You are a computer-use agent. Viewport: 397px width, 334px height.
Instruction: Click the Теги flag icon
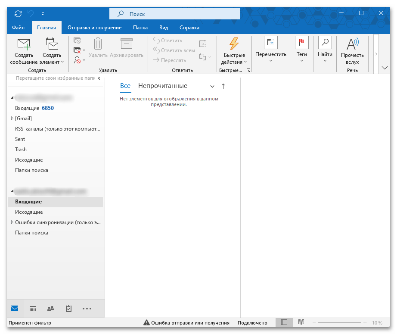tap(301, 43)
